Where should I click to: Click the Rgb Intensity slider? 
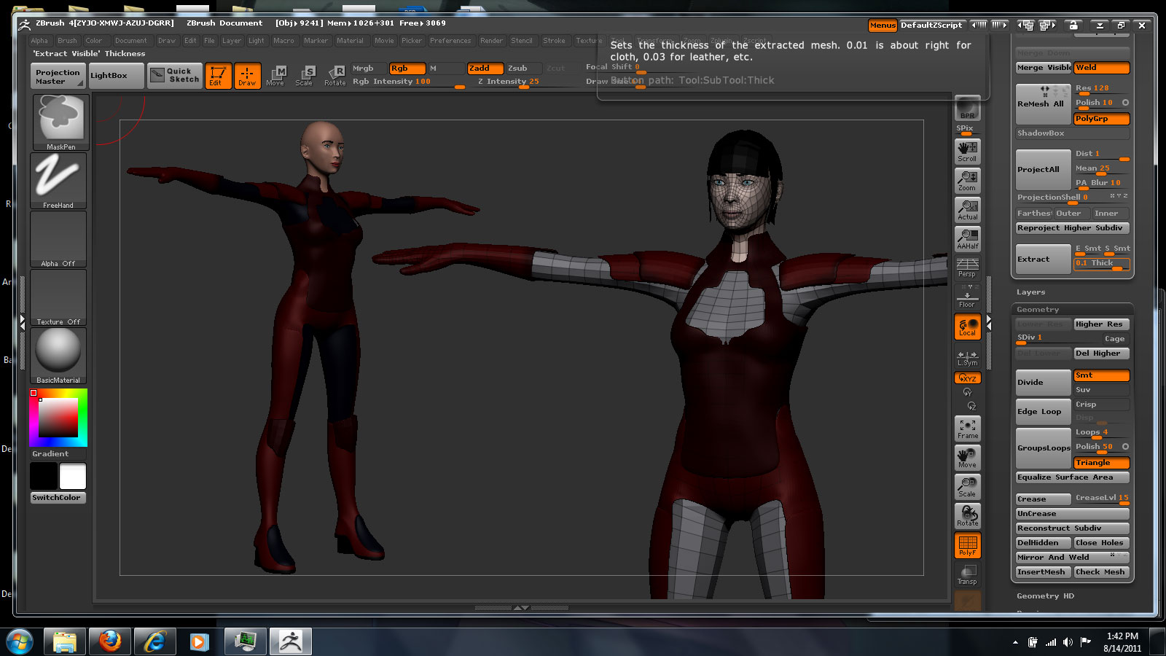tap(408, 82)
